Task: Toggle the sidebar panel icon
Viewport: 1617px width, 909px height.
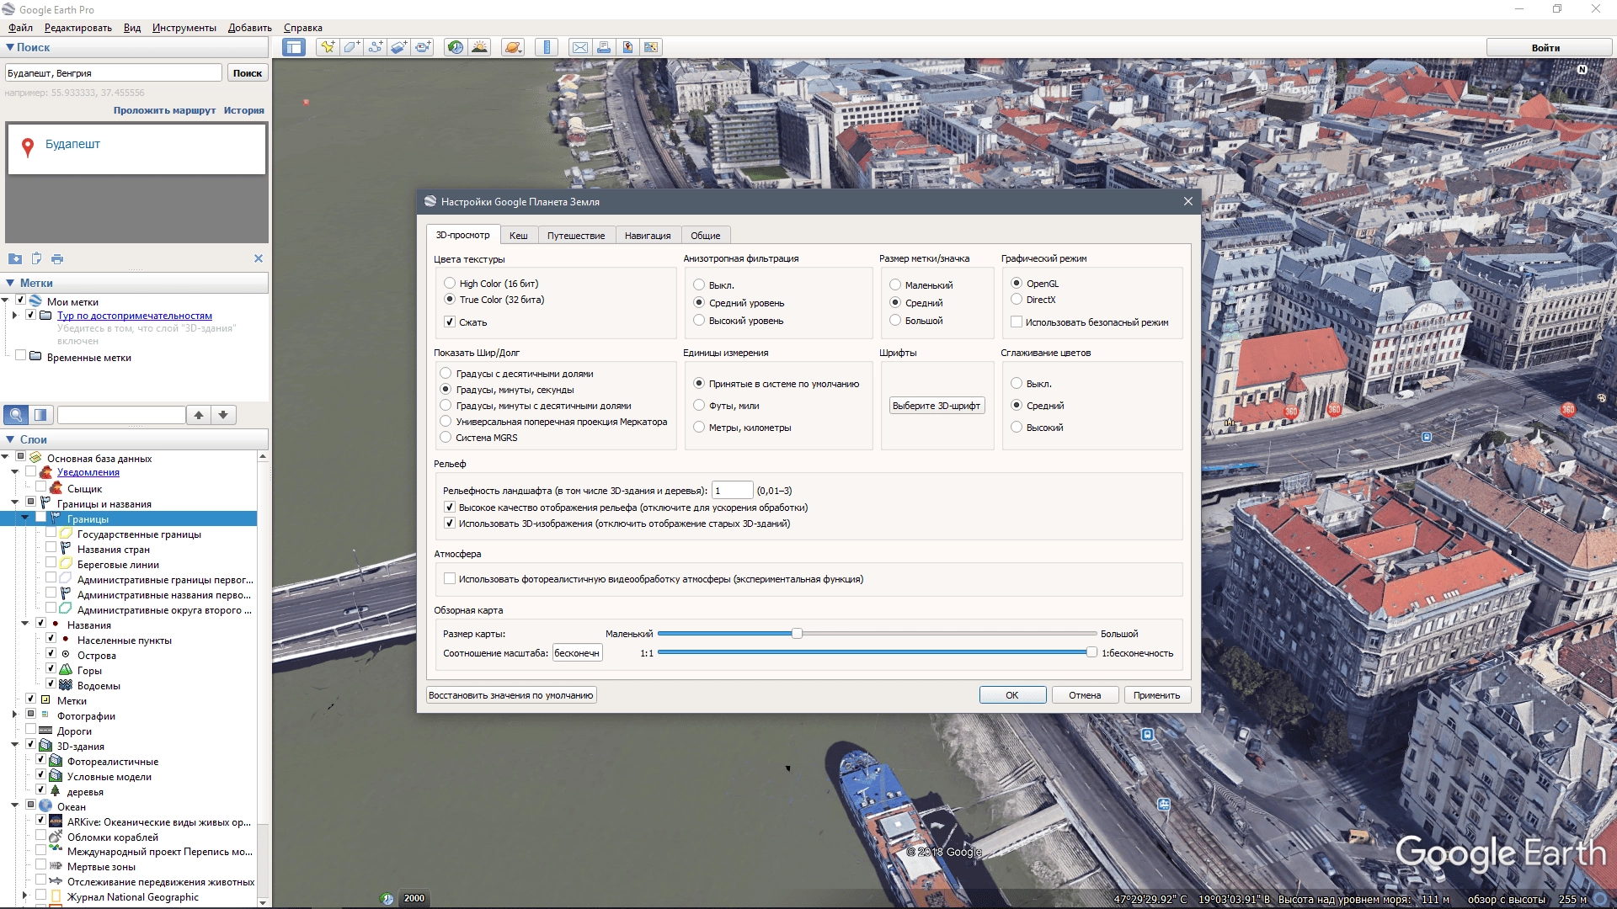Action: pos(294,47)
